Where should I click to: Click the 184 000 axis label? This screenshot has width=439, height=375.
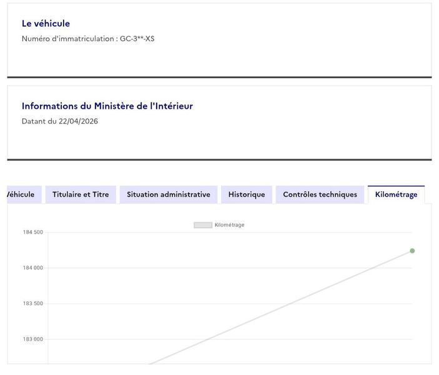pos(33,268)
